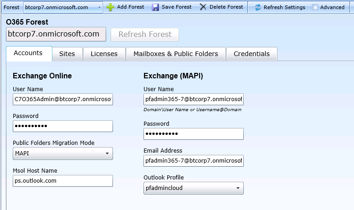Image resolution: width=354 pixels, height=210 pixels.
Task: Click the Refresh Settings label in toolbar
Action: pos(284,7)
